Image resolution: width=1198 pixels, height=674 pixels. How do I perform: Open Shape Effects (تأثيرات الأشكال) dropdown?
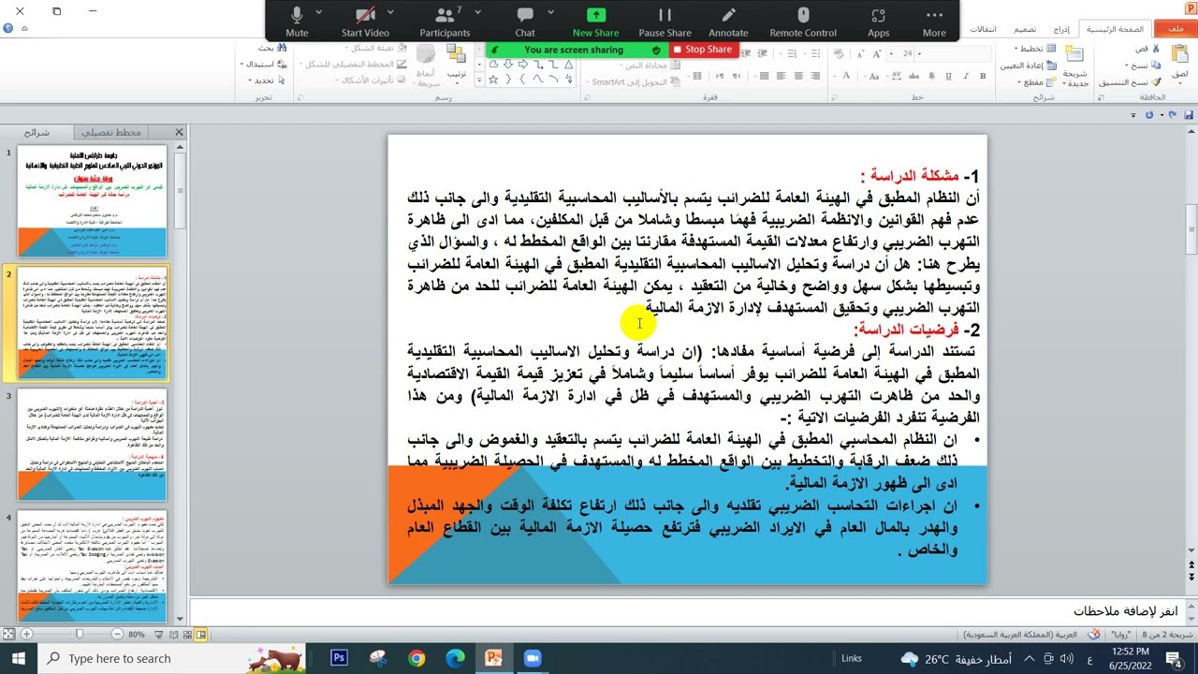pos(337,81)
